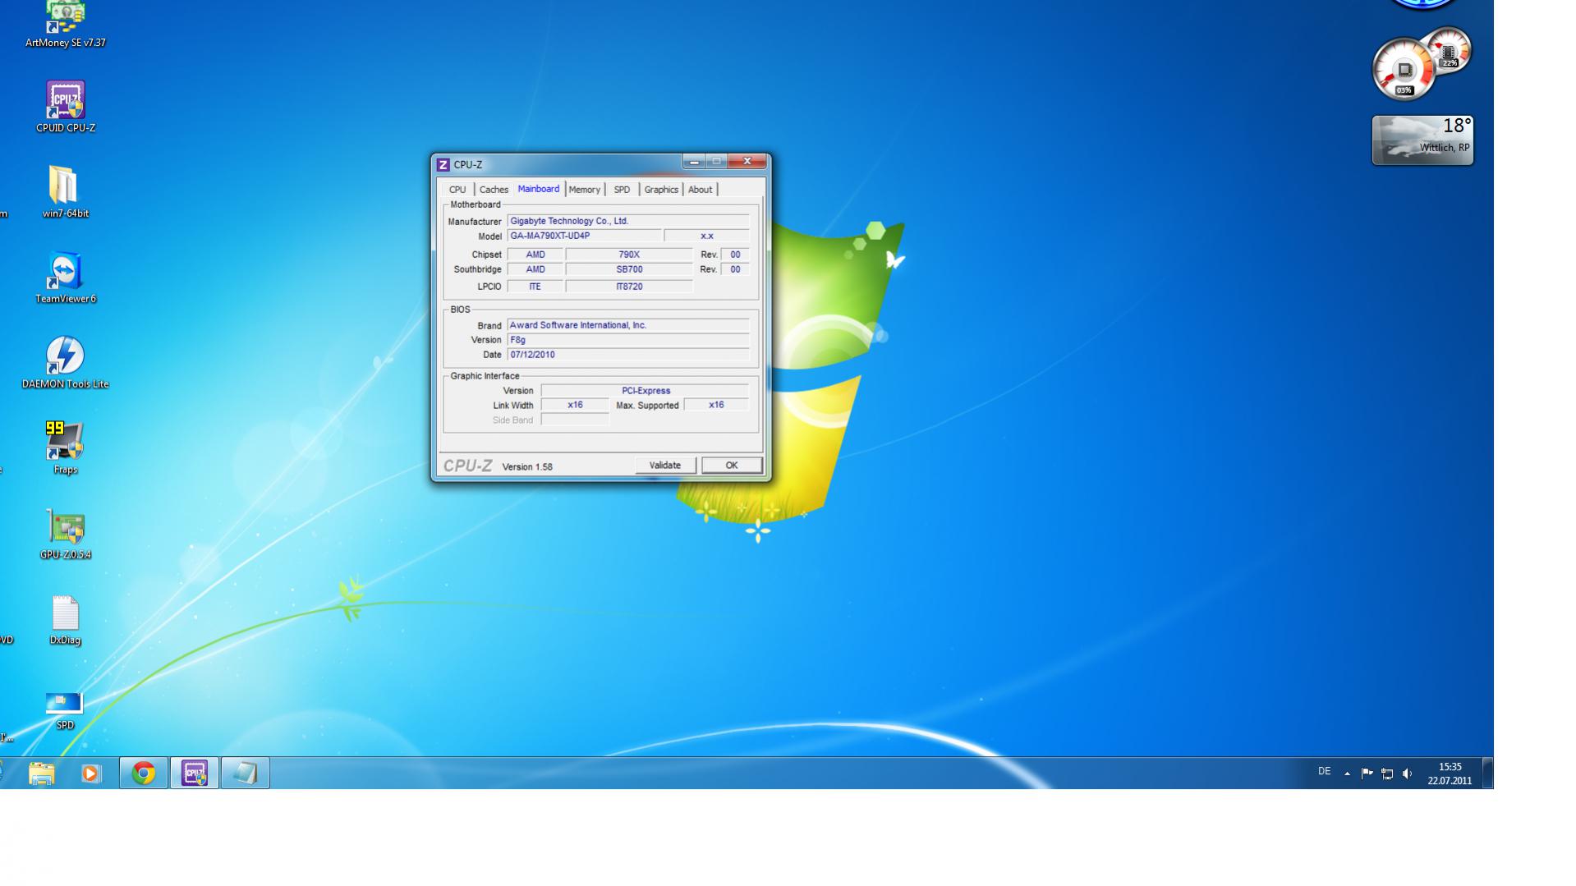This screenshot has width=1576, height=886.
Task: Click the Southbridge vendor AMD field
Action: (535, 269)
